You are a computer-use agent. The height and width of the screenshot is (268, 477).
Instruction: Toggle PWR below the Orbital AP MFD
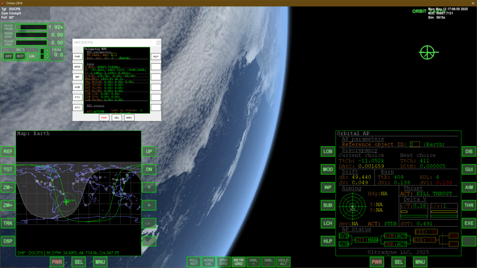tap(376, 262)
